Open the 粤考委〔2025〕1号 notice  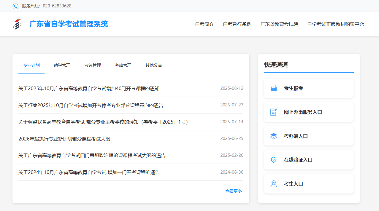point(103,122)
